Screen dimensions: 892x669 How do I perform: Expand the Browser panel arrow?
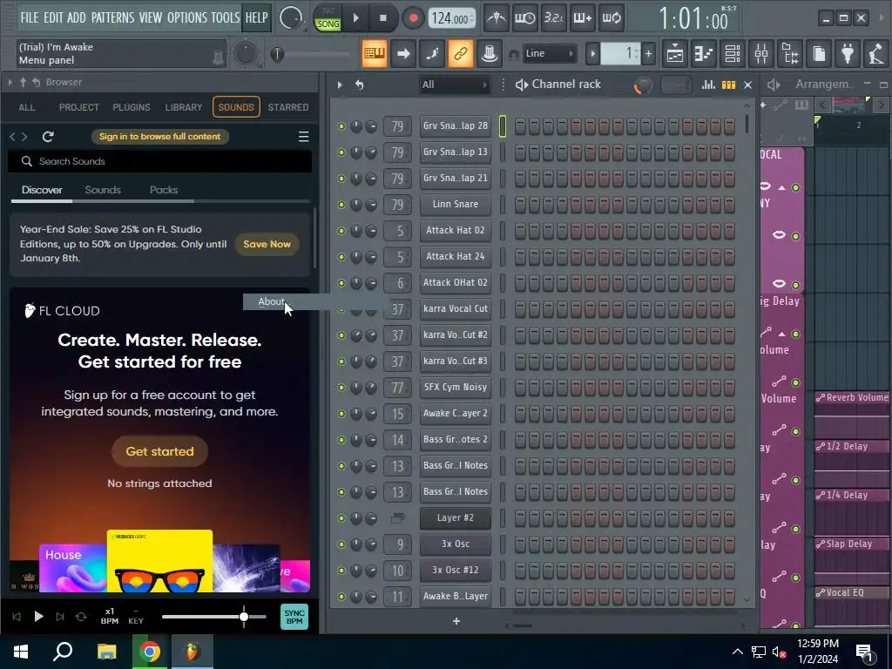10,83
